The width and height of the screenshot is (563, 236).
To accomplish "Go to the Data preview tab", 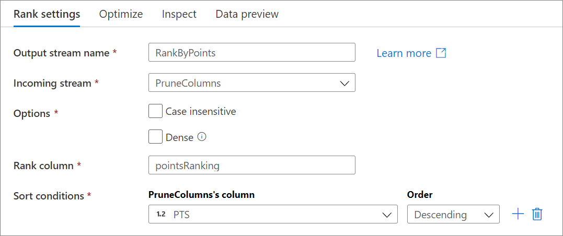I will coord(247,14).
